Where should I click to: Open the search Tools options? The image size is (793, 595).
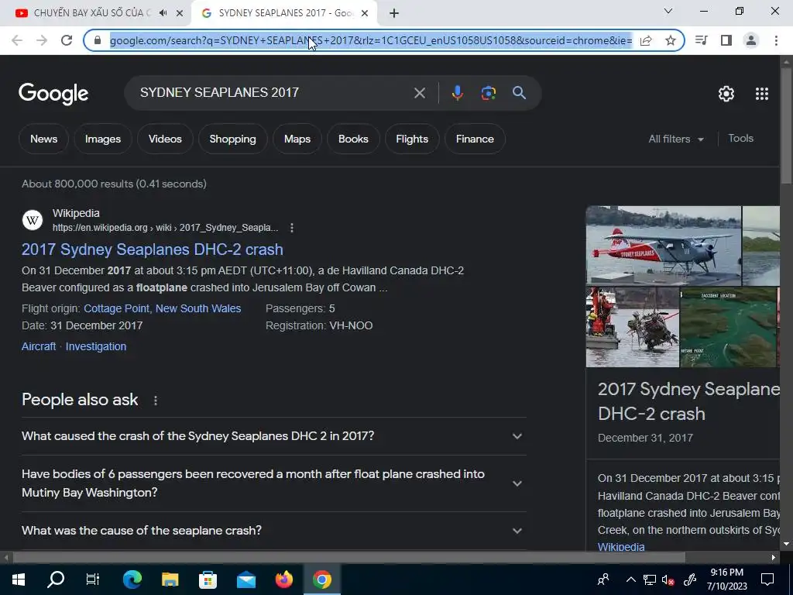(741, 138)
